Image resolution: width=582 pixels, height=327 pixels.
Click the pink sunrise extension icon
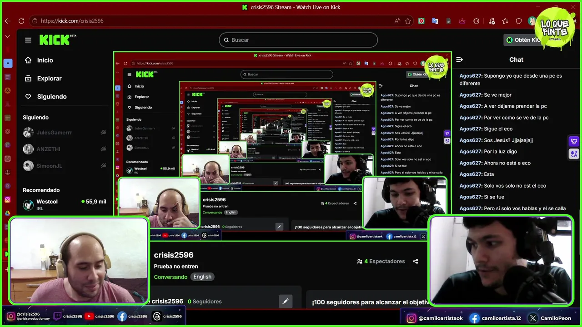click(x=462, y=21)
